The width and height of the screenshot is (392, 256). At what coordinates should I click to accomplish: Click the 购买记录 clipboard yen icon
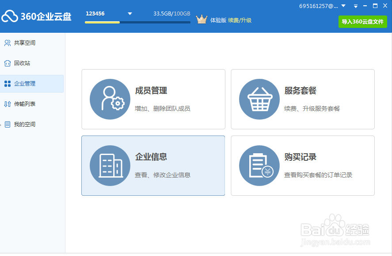(259, 166)
